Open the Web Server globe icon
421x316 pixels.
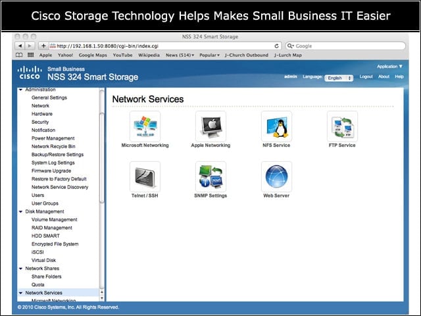(276, 177)
